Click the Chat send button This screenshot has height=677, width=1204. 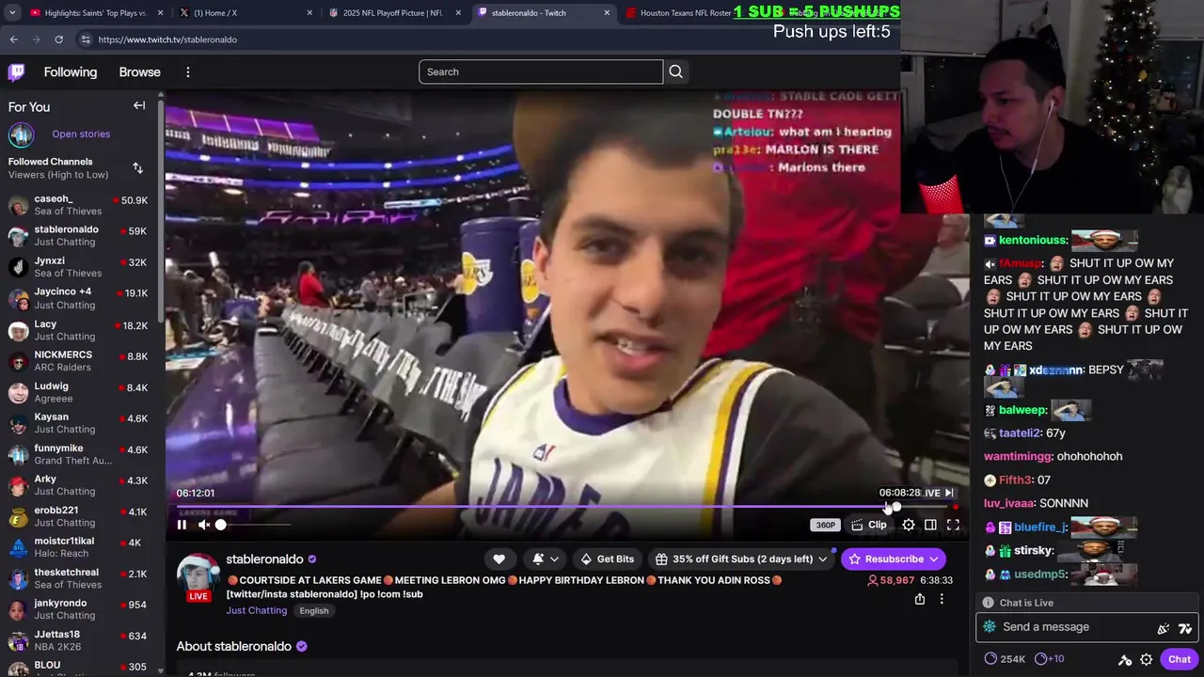coord(1180,659)
